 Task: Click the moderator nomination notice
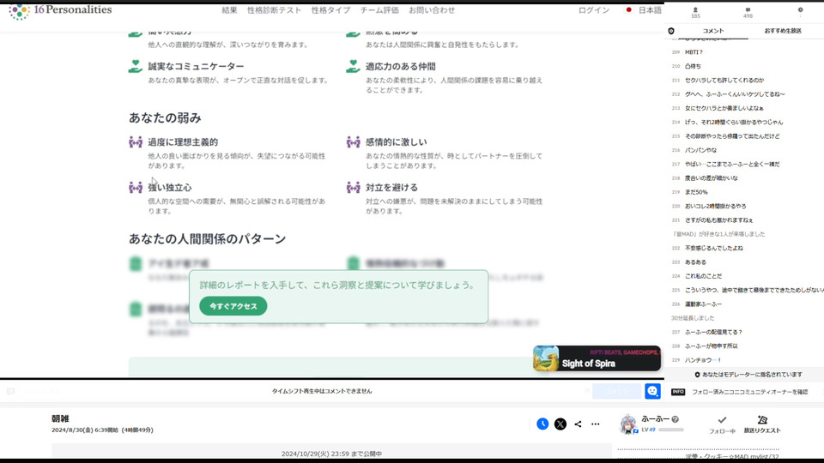748,375
